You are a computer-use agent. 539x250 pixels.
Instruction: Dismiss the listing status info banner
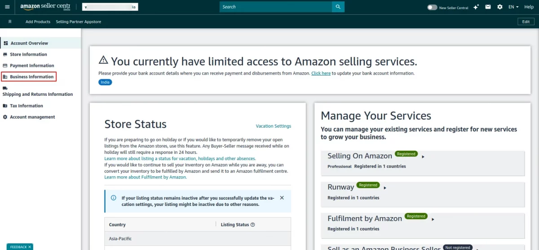click(x=282, y=197)
